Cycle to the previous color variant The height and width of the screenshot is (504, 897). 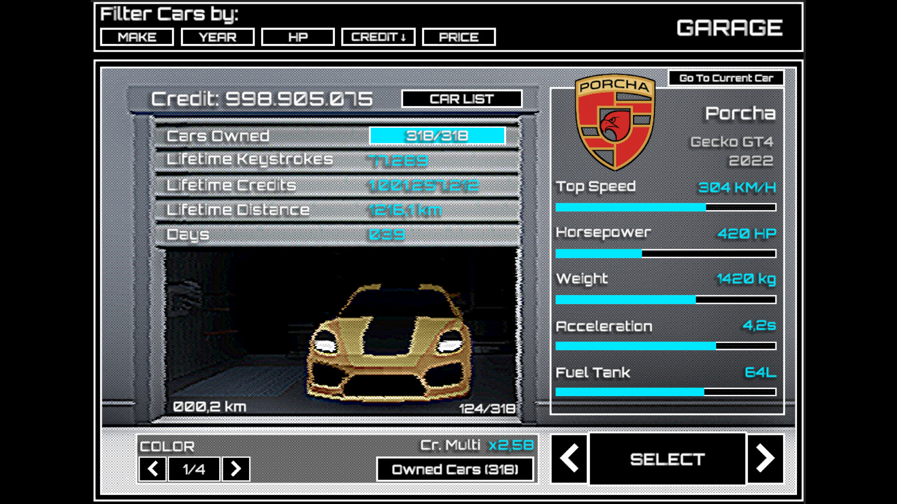(x=152, y=469)
